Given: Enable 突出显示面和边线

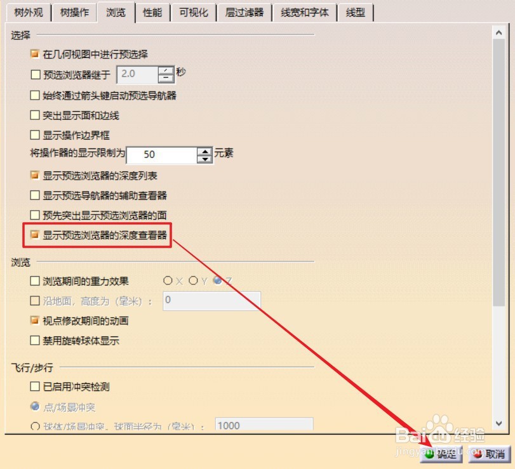Looking at the screenshot, I should click(x=35, y=115).
